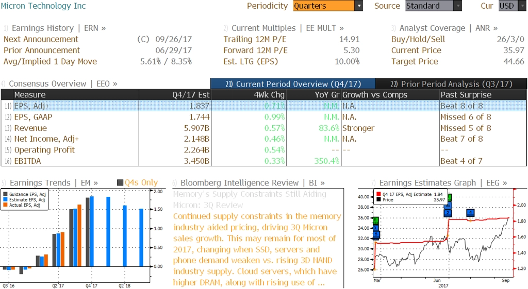
Task: Click Next Announcement date 09/26/17
Action: (173, 39)
